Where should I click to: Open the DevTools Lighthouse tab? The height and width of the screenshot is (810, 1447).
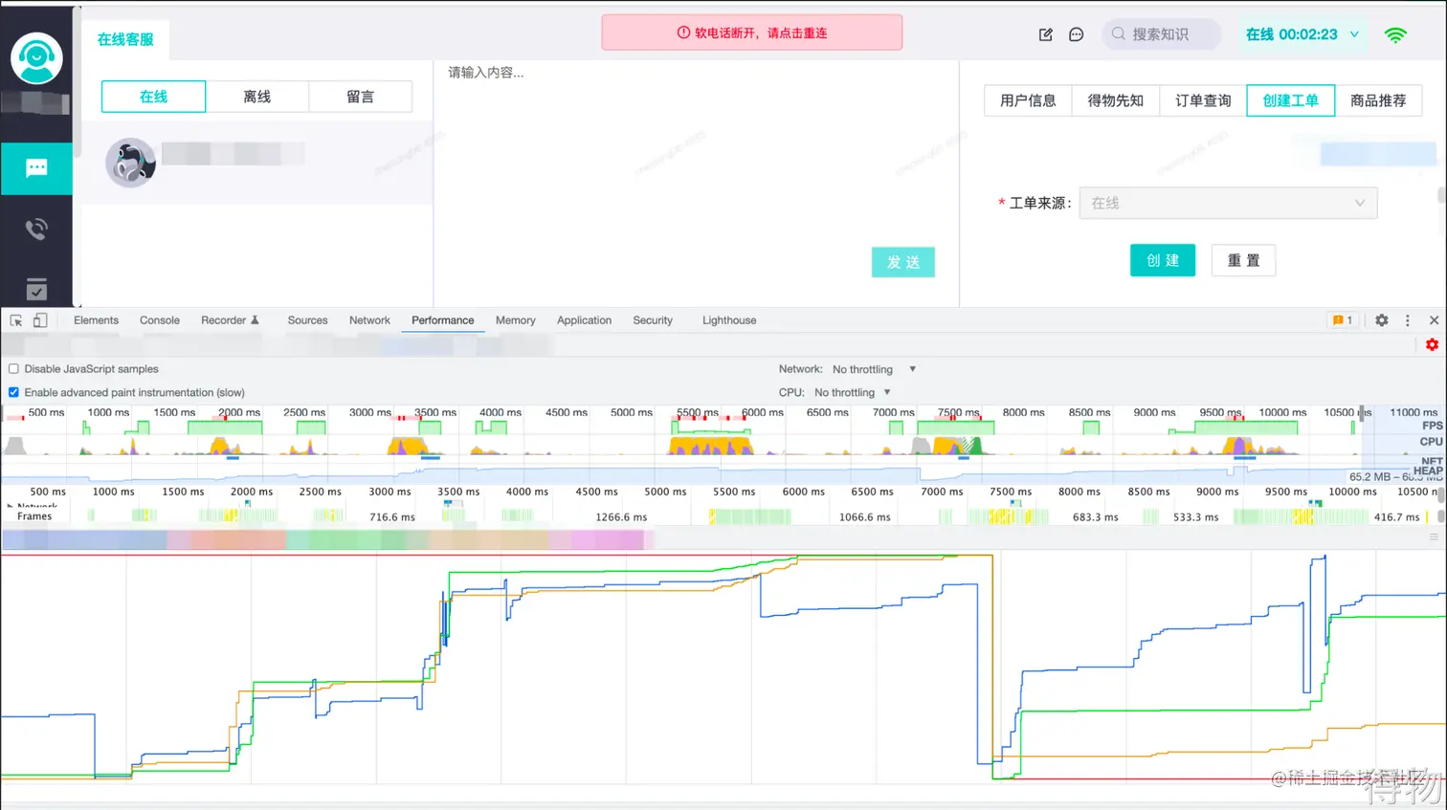[729, 320]
